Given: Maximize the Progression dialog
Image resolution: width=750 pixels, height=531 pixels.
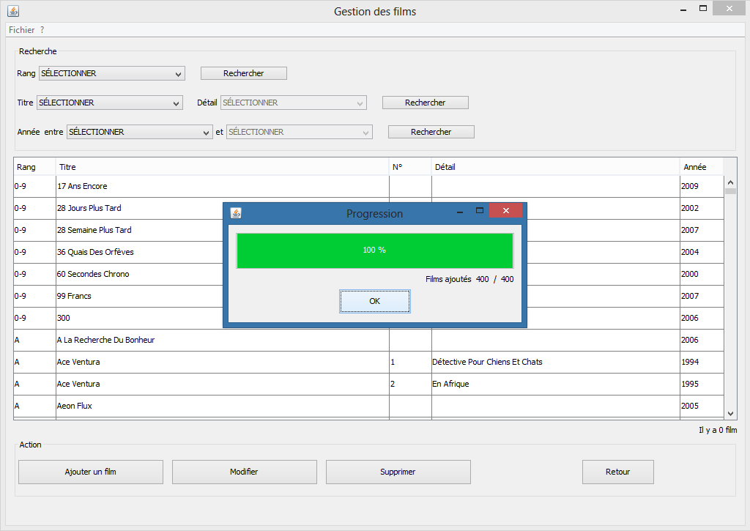Looking at the screenshot, I should coord(479,210).
